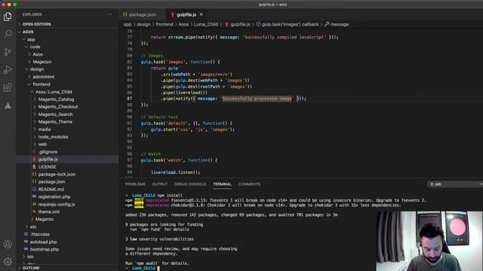Collapse the ASOS root folder
The height and width of the screenshot is (271, 483).
[67, 32]
